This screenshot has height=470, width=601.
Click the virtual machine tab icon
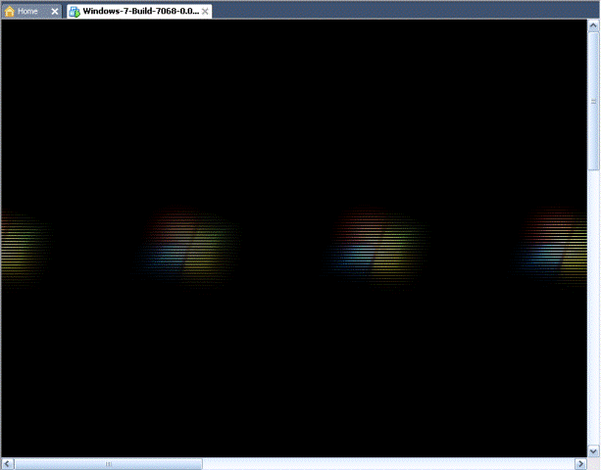(x=75, y=12)
